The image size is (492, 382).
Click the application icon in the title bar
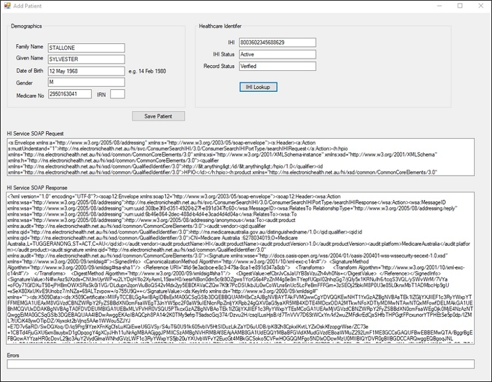point(7,6)
